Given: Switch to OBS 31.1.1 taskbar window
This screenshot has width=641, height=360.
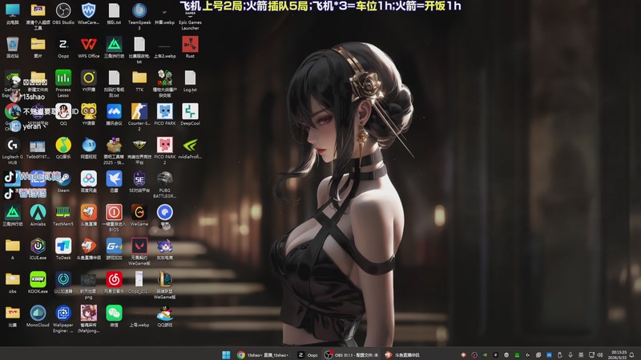Looking at the screenshot, I should (352, 354).
